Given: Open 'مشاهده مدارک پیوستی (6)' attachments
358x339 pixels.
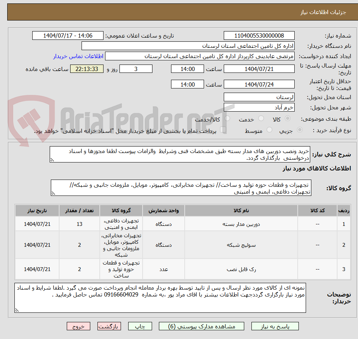Looking at the screenshot, I should click(x=201, y=326).
